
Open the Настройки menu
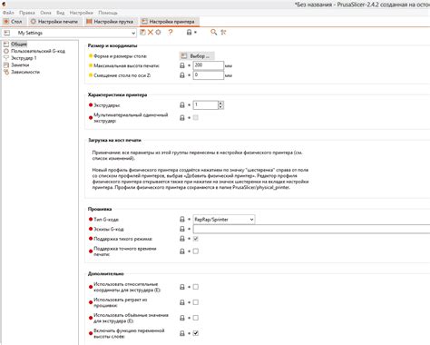click(82, 13)
